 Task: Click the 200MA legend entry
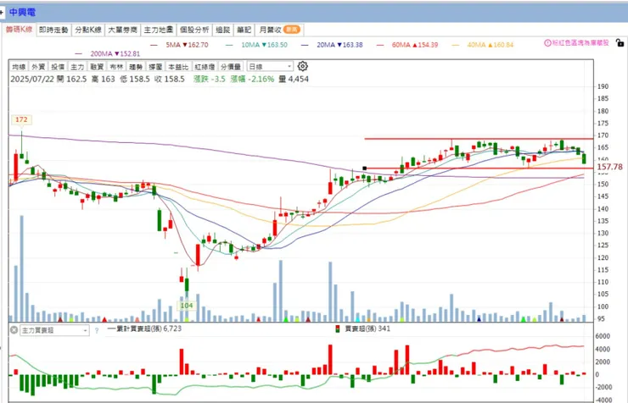(x=107, y=53)
